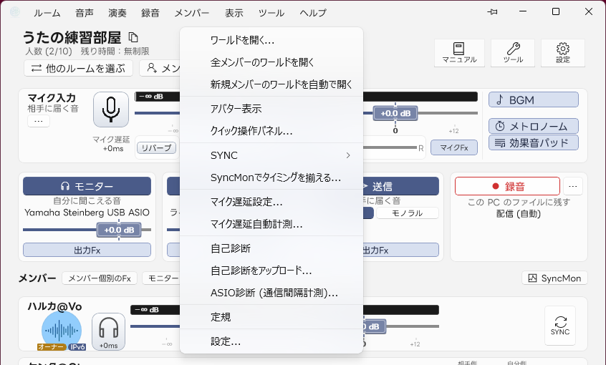Expand the SYNC submenu arrow

pyautogui.click(x=348, y=155)
